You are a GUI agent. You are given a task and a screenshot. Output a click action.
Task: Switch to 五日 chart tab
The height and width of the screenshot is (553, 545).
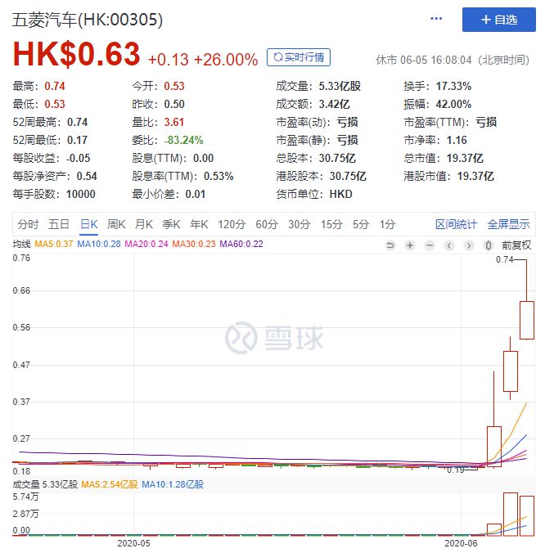point(59,224)
